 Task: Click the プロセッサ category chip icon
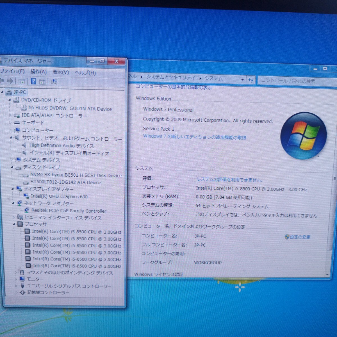[20, 224]
